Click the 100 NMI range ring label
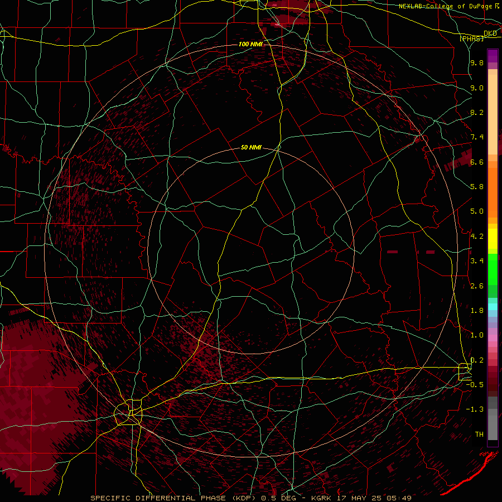Image resolution: width=502 pixels, height=502 pixels. click(250, 44)
